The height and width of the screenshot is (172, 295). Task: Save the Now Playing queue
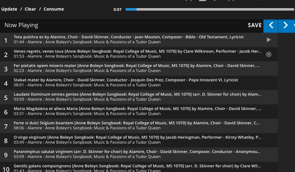255,25
